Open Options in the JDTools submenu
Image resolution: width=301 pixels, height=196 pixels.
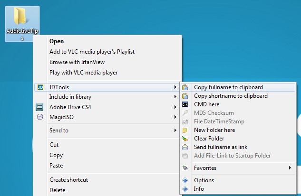pyautogui.click(x=238, y=180)
